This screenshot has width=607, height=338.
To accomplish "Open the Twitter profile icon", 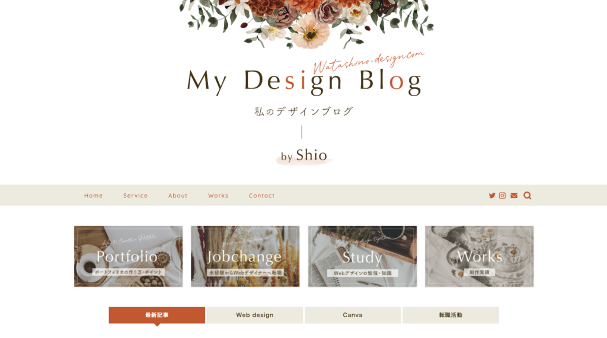I will point(491,196).
